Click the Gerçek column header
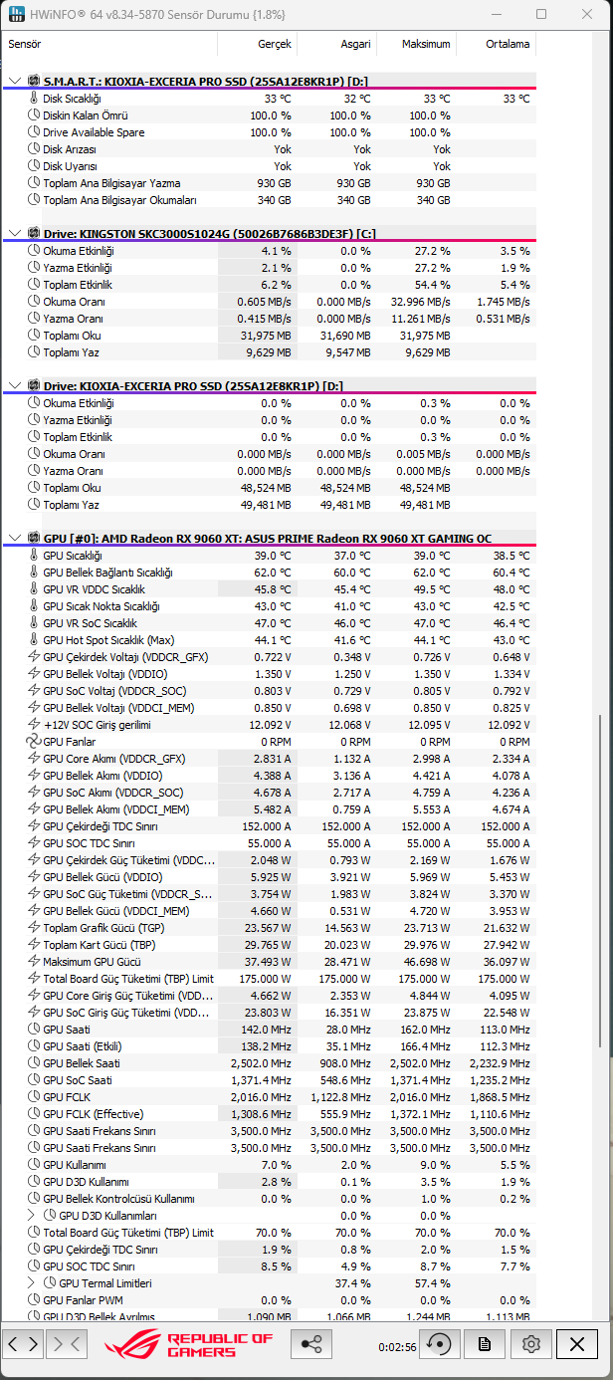Screen dimensions: 613x1380 tap(257, 45)
